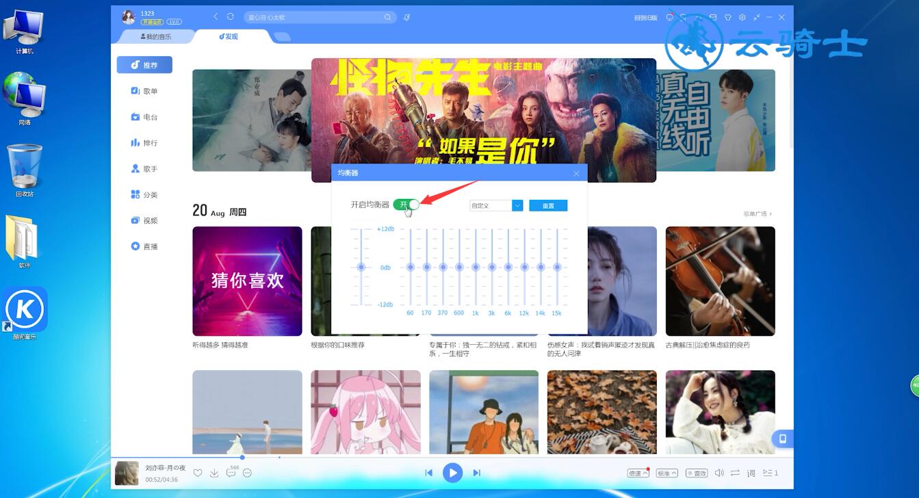
Task: Open 视频 videos in the sidebar
Action: point(144,220)
